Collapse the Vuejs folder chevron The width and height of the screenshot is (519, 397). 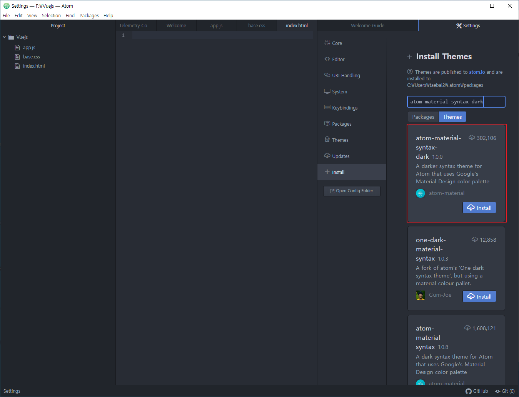pos(4,37)
